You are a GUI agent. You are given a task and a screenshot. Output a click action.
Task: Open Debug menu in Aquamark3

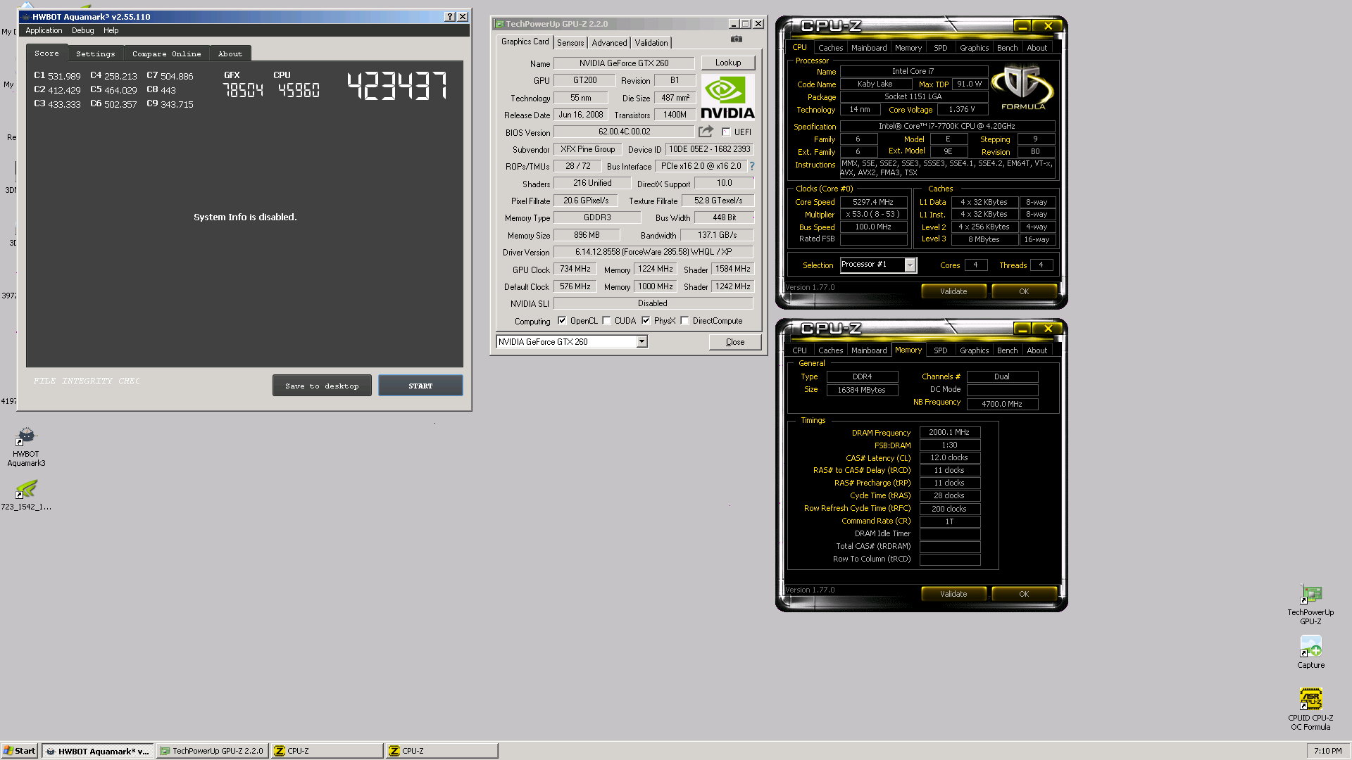[82, 30]
